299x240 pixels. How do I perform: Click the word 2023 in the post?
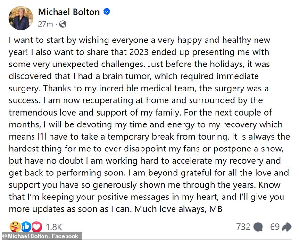pyautogui.click(x=139, y=52)
